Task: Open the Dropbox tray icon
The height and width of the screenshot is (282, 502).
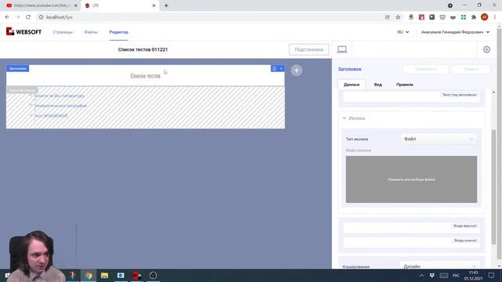Action: click(432, 275)
